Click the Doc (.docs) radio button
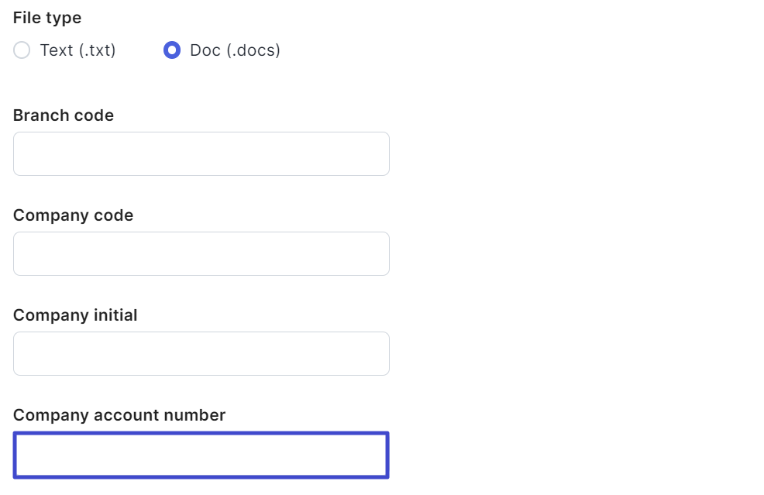Screen dimensions: 764x495 tap(172, 50)
